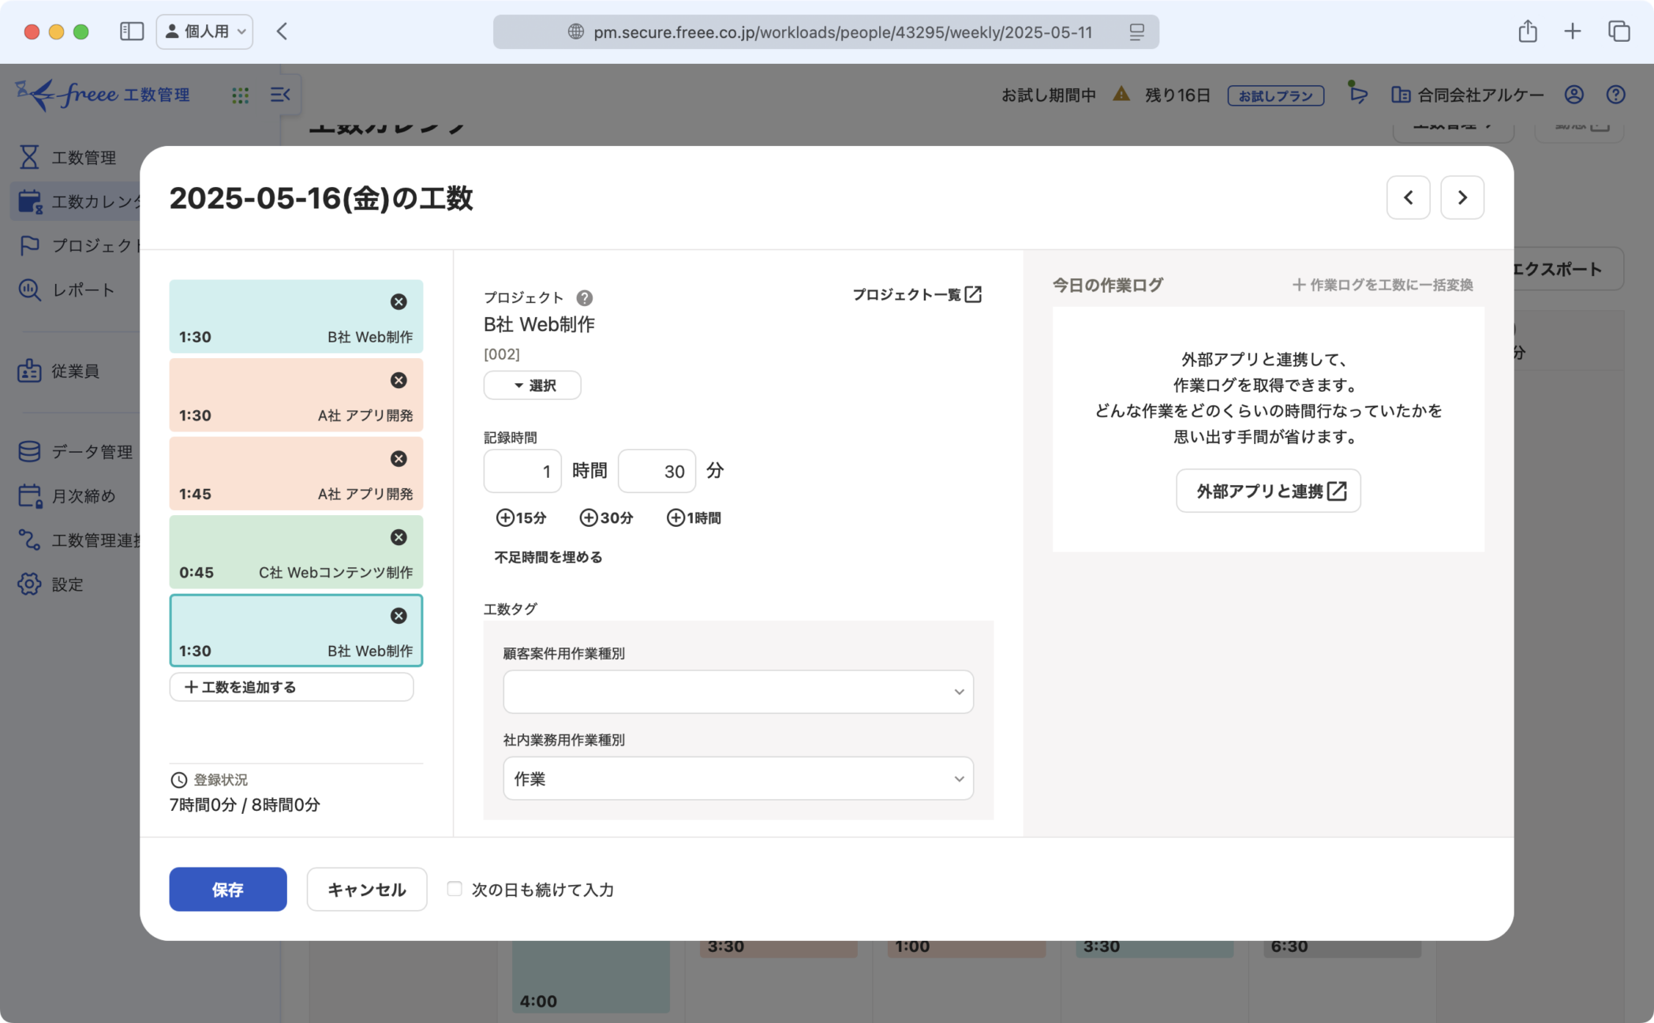Image resolution: width=1654 pixels, height=1023 pixels.
Task: Open 工数管理連携 in the sidebar
Action: coord(77,540)
